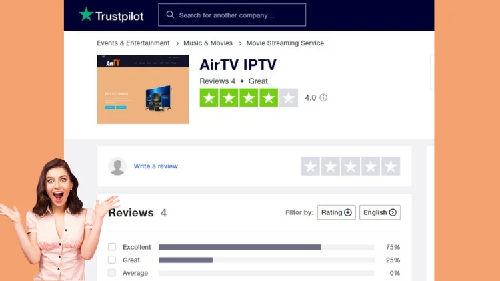Rate three stars in the review box
This screenshot has height=281, width=500.
tap(351, 166)
